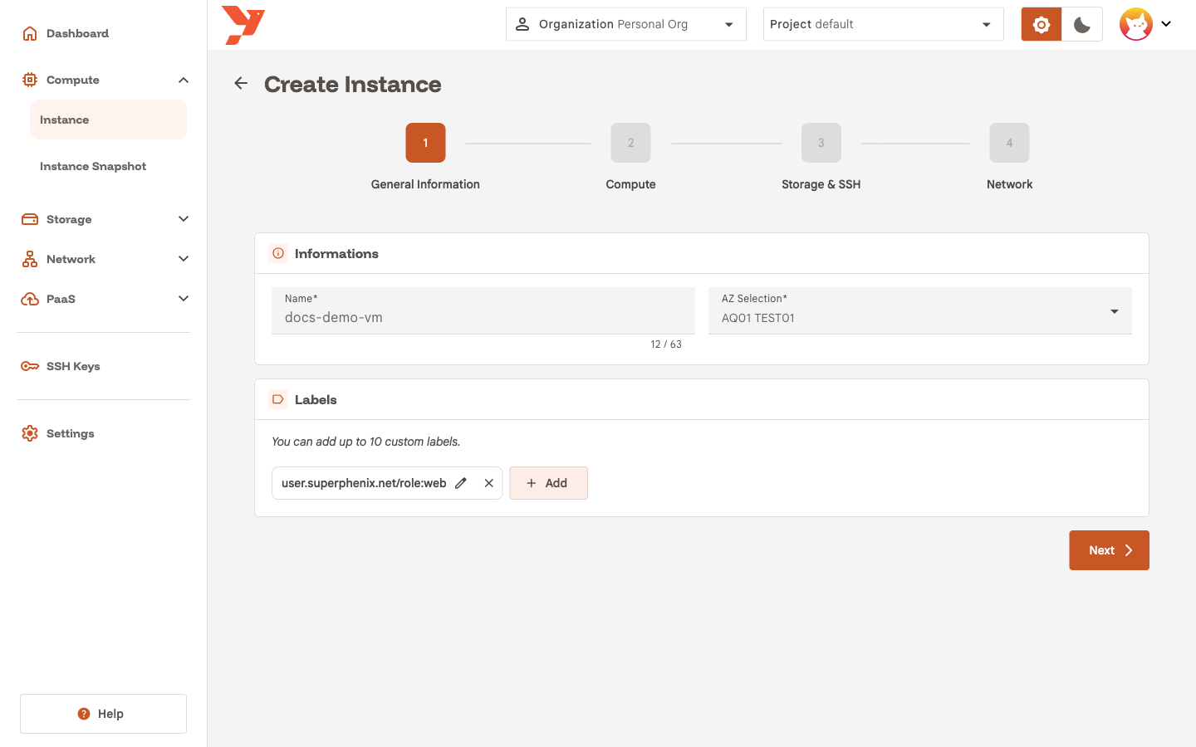
Task: Open the Help button
Action: [x=103, y=714]
